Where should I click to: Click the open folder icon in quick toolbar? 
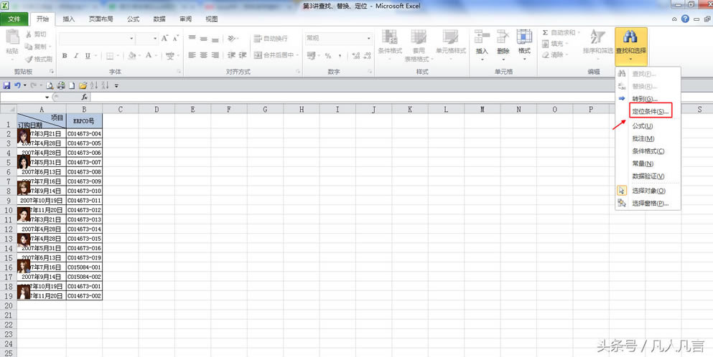(83, 85)
